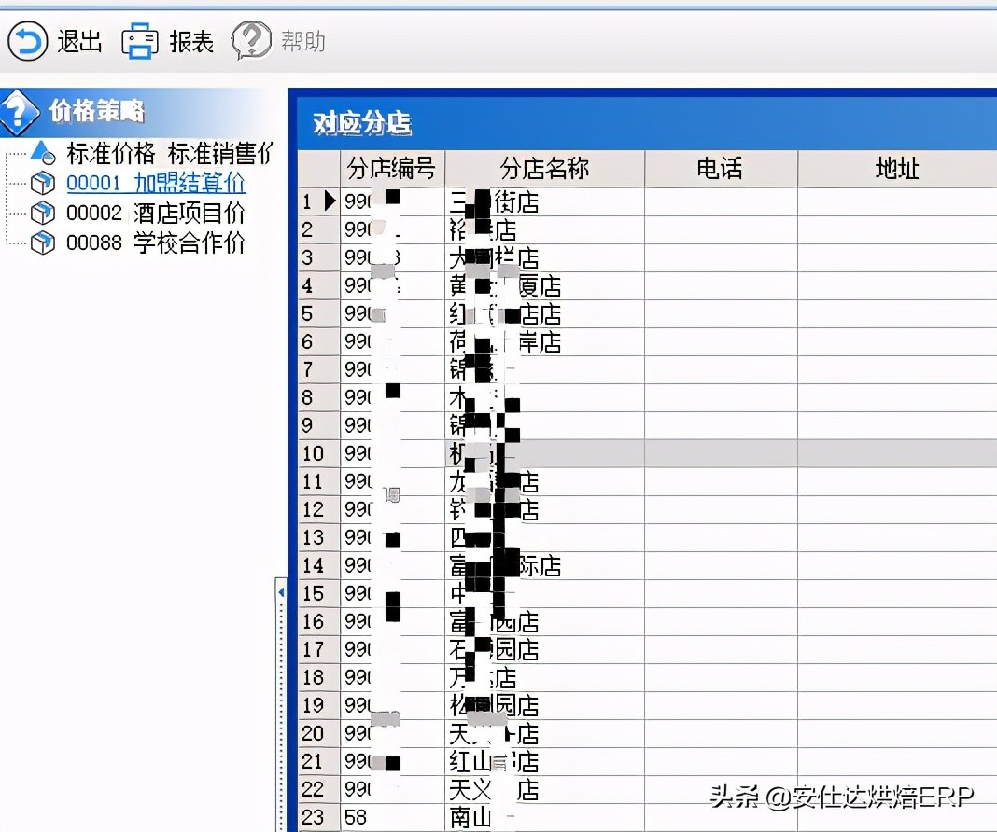The height and width of the screenshot is (832, 997).
Task: Click the 退出 back-arrow icon
Action: point(27,41)
